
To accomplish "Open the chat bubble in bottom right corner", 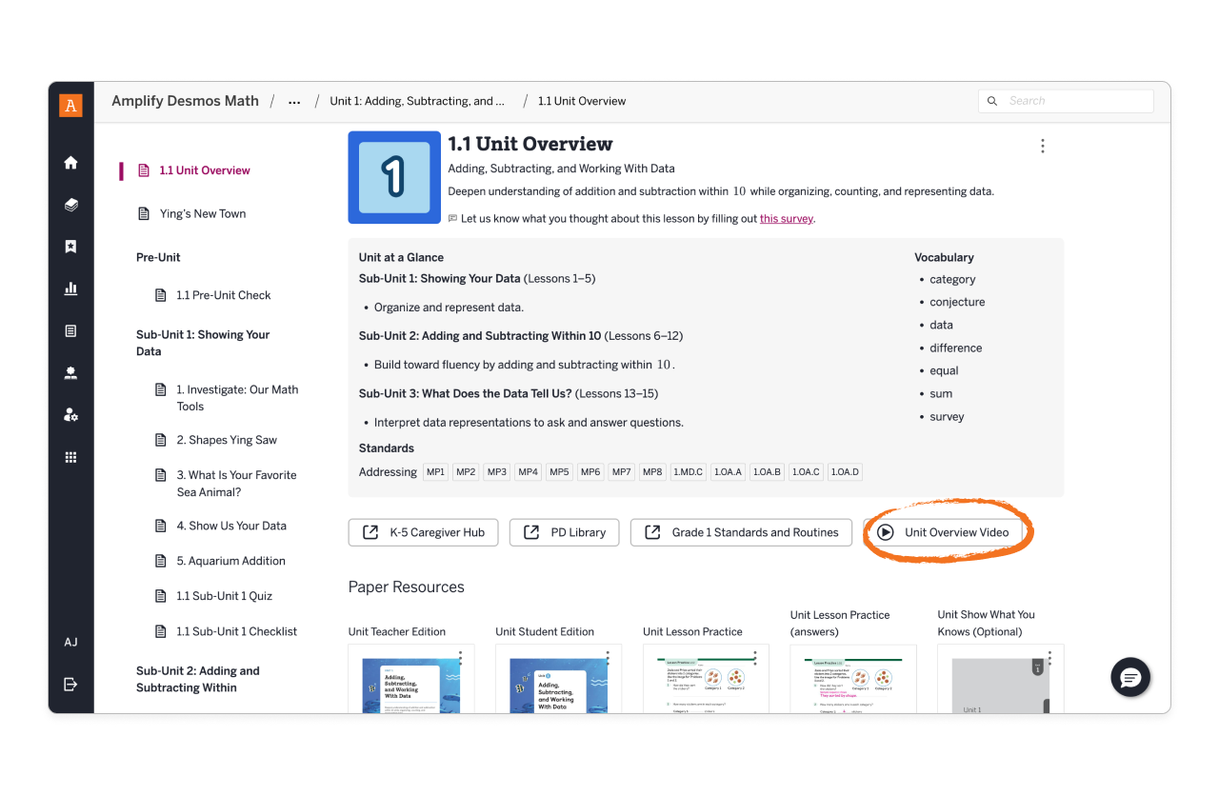I will point(1130,678).
